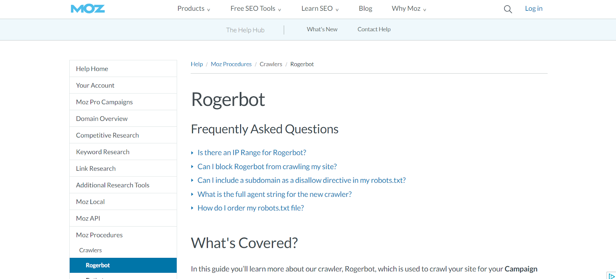Click the ad choices icon at bottom corner
The height and width of the screenshot is (279, 616).
coord(611,276)
